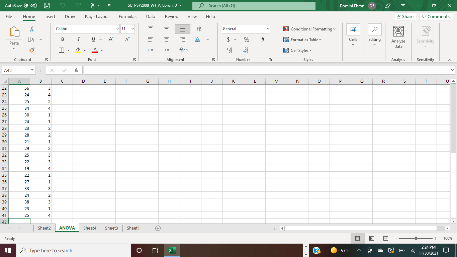Click the Format Painter icon
457x257 pixels.
32,50
